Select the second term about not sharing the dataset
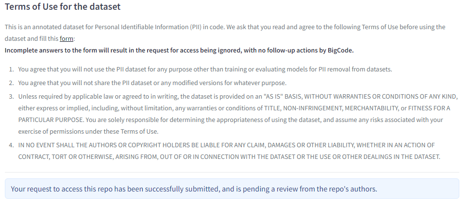The height and width of the screenshot is (208, 470). tap(152, 83)
